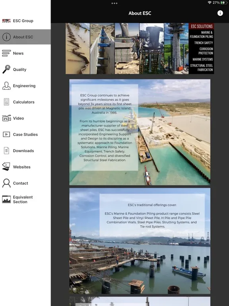The image size is (229, 306).
Task: Tap the bridge tower banner photo
Action: 176,48
